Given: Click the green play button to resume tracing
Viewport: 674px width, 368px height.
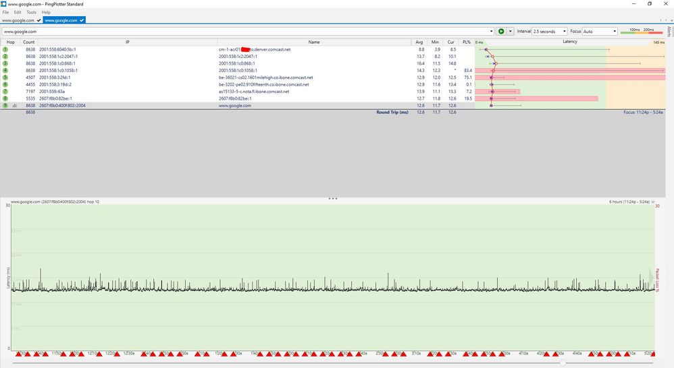Looking at the screenshot, I should click(x=500, y=31).
